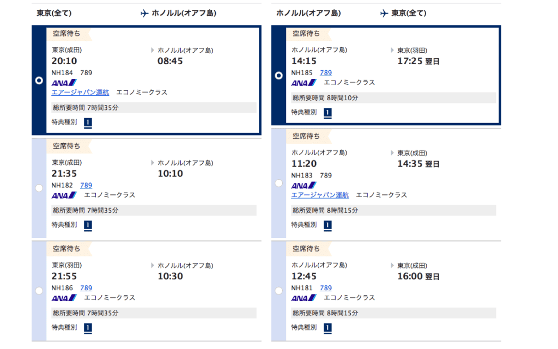Select the NH186 21:55 departure flight
This screenshot has width=558, height=349.
pyautogui.click(x=38, y=290)
